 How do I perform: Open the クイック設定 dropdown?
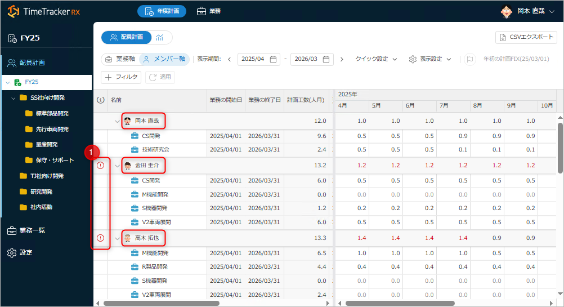(376, 59)
